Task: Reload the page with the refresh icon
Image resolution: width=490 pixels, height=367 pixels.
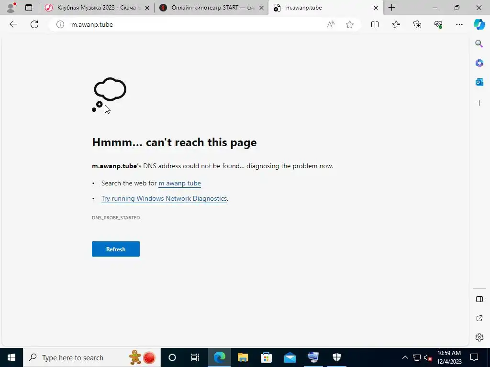Action: tap(34, 24)
